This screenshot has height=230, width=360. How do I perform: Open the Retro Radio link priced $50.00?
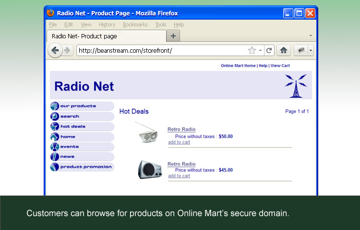click(181, 129)
